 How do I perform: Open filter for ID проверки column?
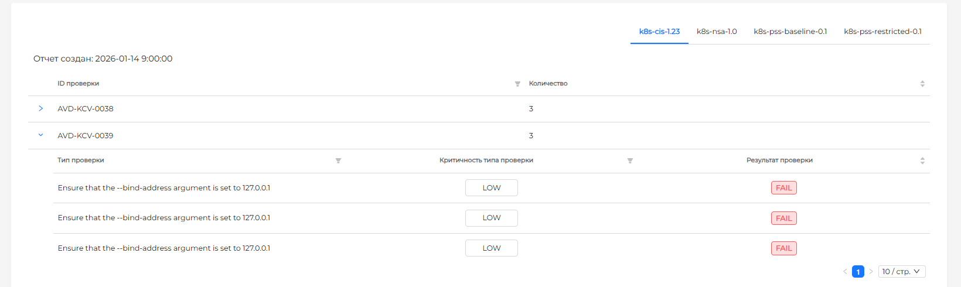tap(517, 84)
